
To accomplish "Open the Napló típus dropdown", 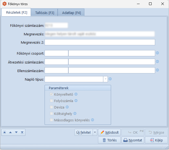I will 105,79.
